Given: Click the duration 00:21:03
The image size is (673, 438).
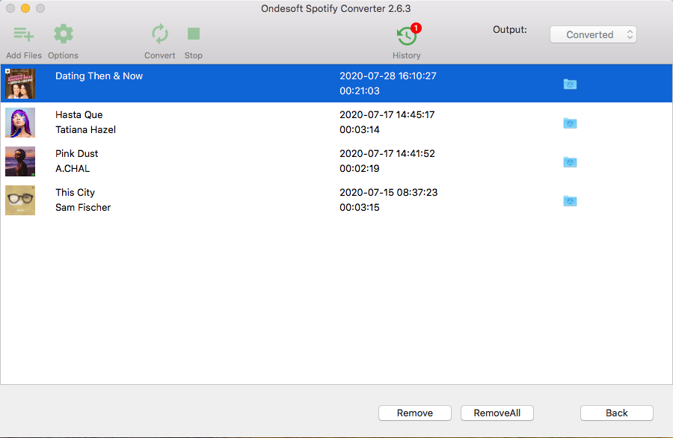Looking at the screenshot, I should tap(360, 91).
